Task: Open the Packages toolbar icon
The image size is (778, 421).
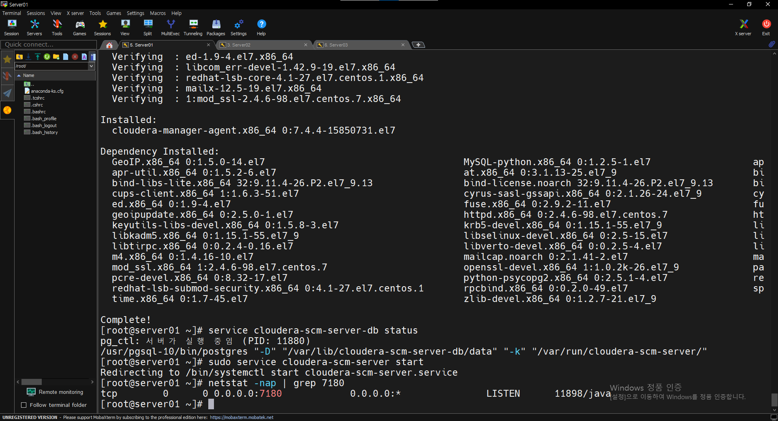Action: tap(216, 28)
